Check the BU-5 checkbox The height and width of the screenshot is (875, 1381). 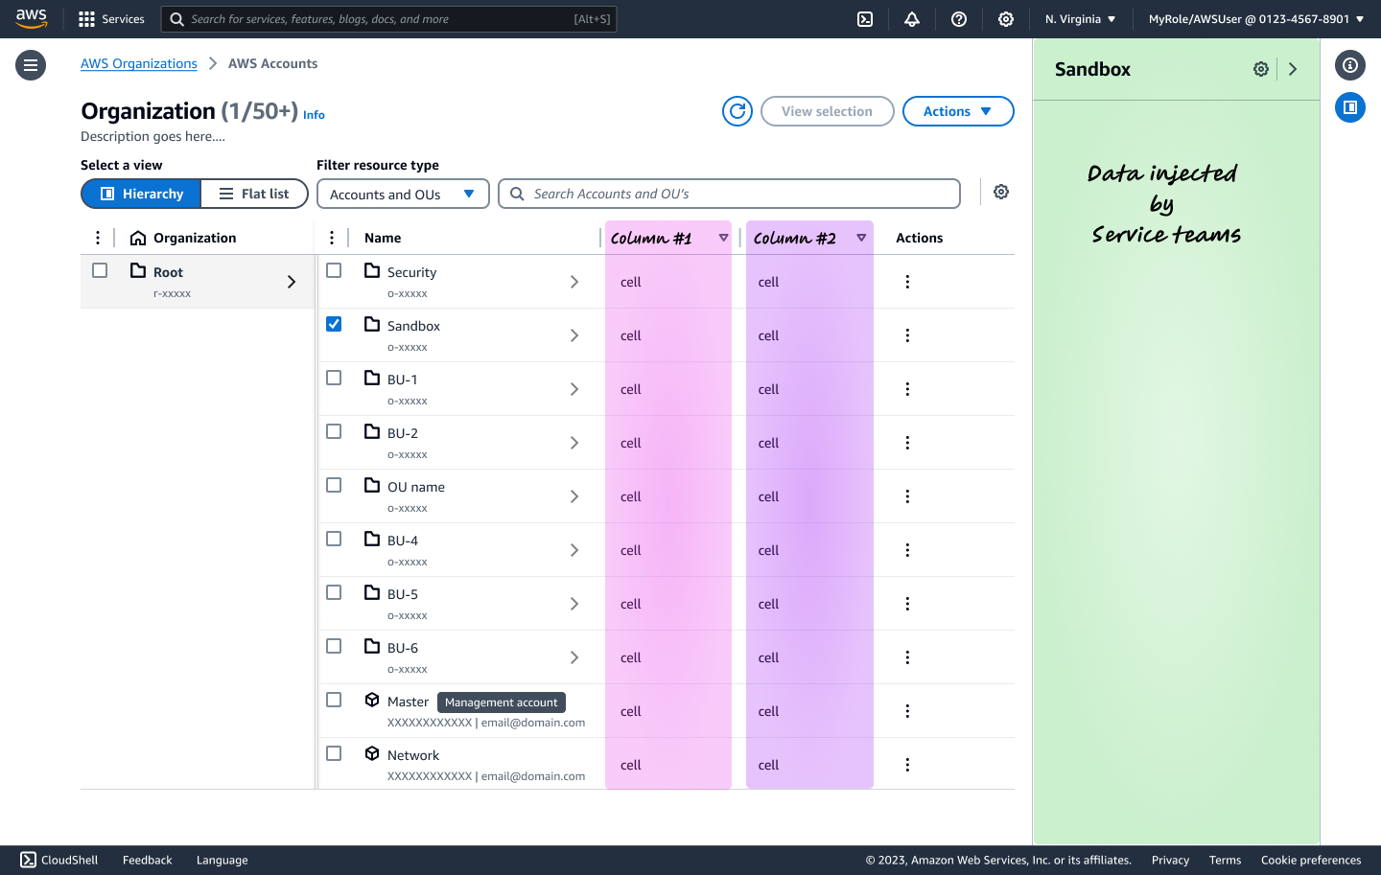coord(334,592)
